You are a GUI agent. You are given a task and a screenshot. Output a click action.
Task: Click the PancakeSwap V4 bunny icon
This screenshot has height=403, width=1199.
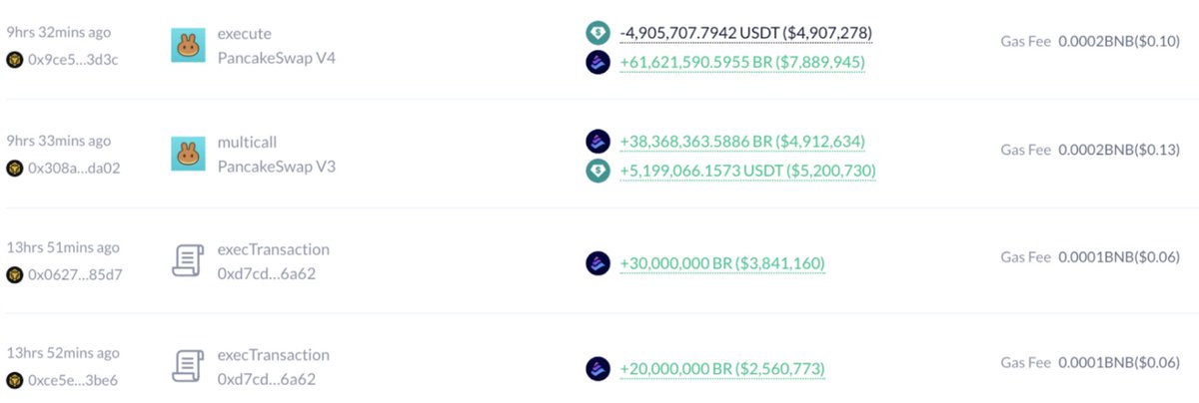pos(189,46)
